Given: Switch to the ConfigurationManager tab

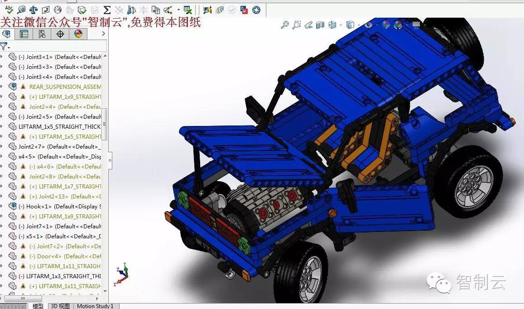Looking at the screenshot, I should click(x=42, y=34).
